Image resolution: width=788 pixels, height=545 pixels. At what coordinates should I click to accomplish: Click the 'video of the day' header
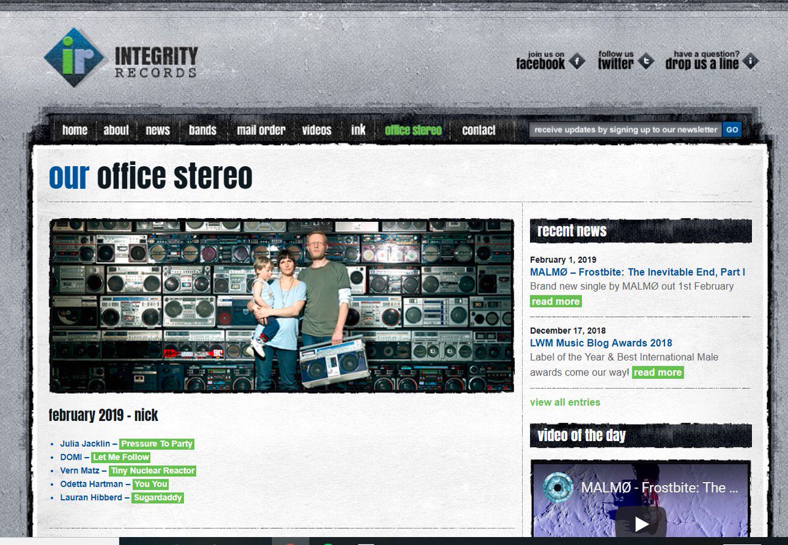(641, 435)
